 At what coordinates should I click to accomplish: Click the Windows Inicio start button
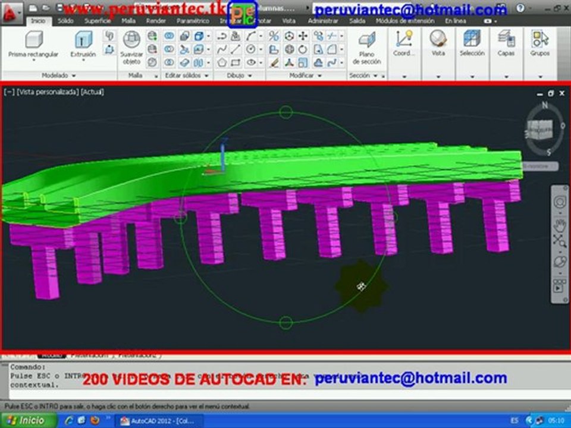(x=29, y=421)
